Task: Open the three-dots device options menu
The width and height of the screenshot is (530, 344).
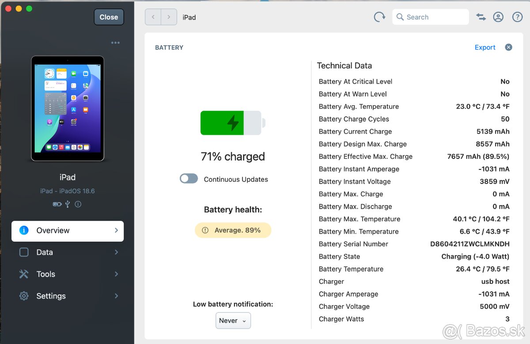Action: [x=115, y=43]
